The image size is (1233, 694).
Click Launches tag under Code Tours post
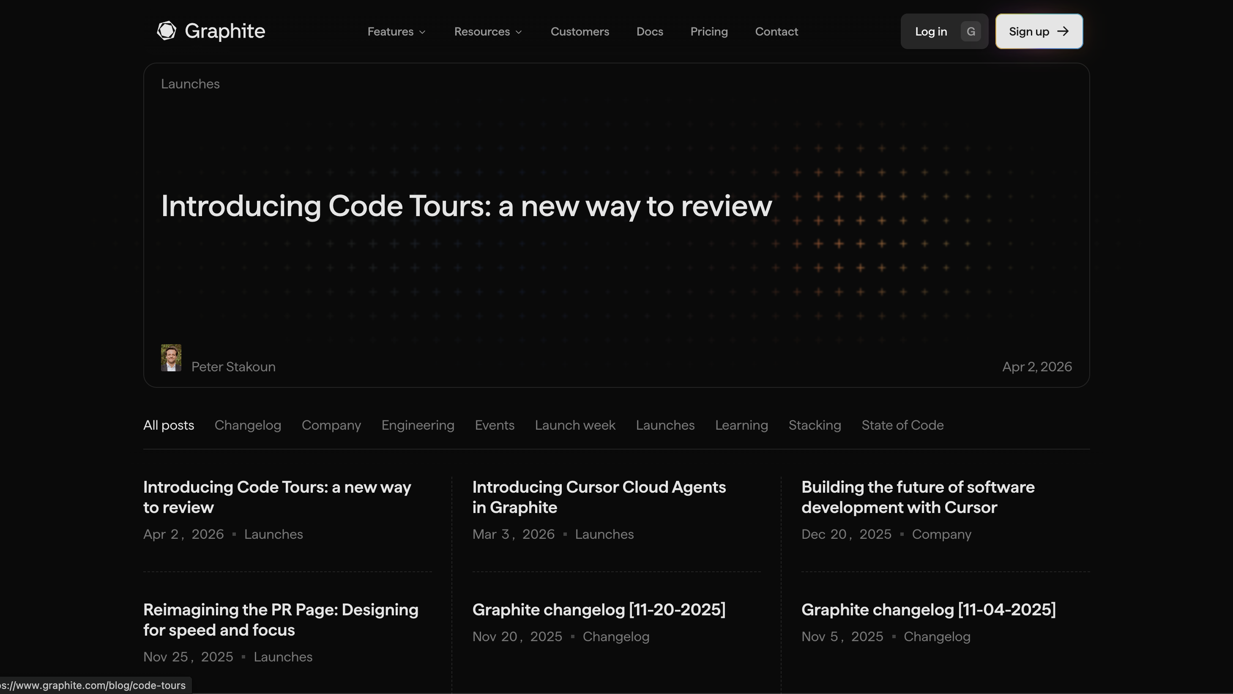coord(273,535)
